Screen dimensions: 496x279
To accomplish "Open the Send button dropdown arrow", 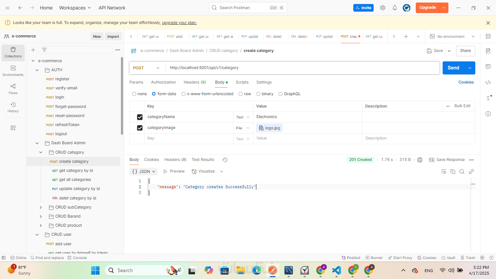I will pos(470,68).
